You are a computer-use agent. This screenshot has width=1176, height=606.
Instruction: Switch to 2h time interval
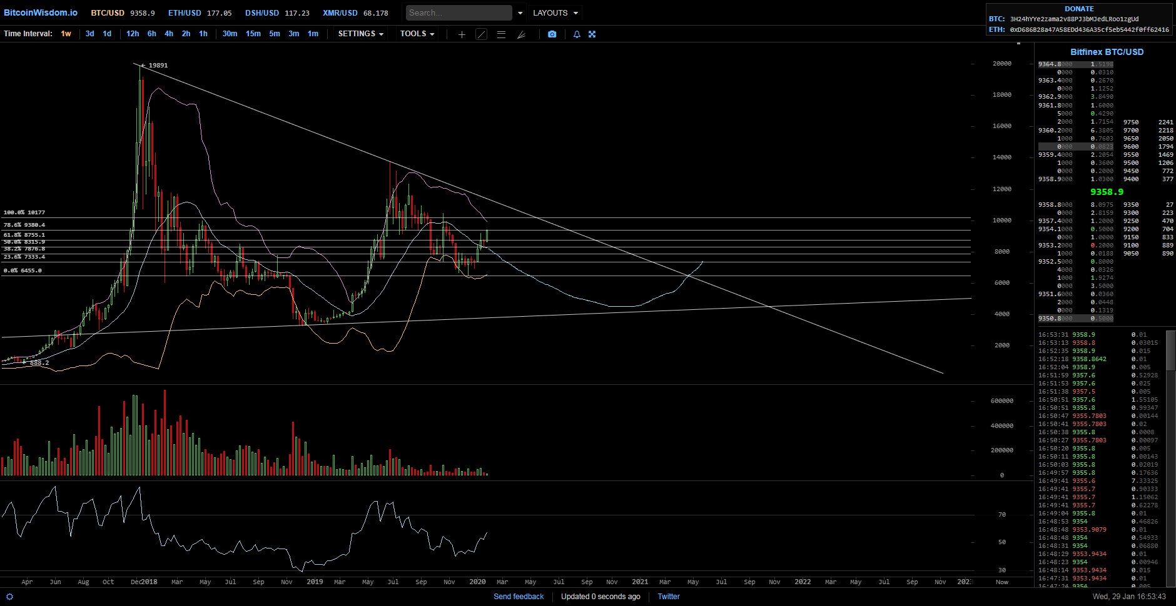coord(186,34)
